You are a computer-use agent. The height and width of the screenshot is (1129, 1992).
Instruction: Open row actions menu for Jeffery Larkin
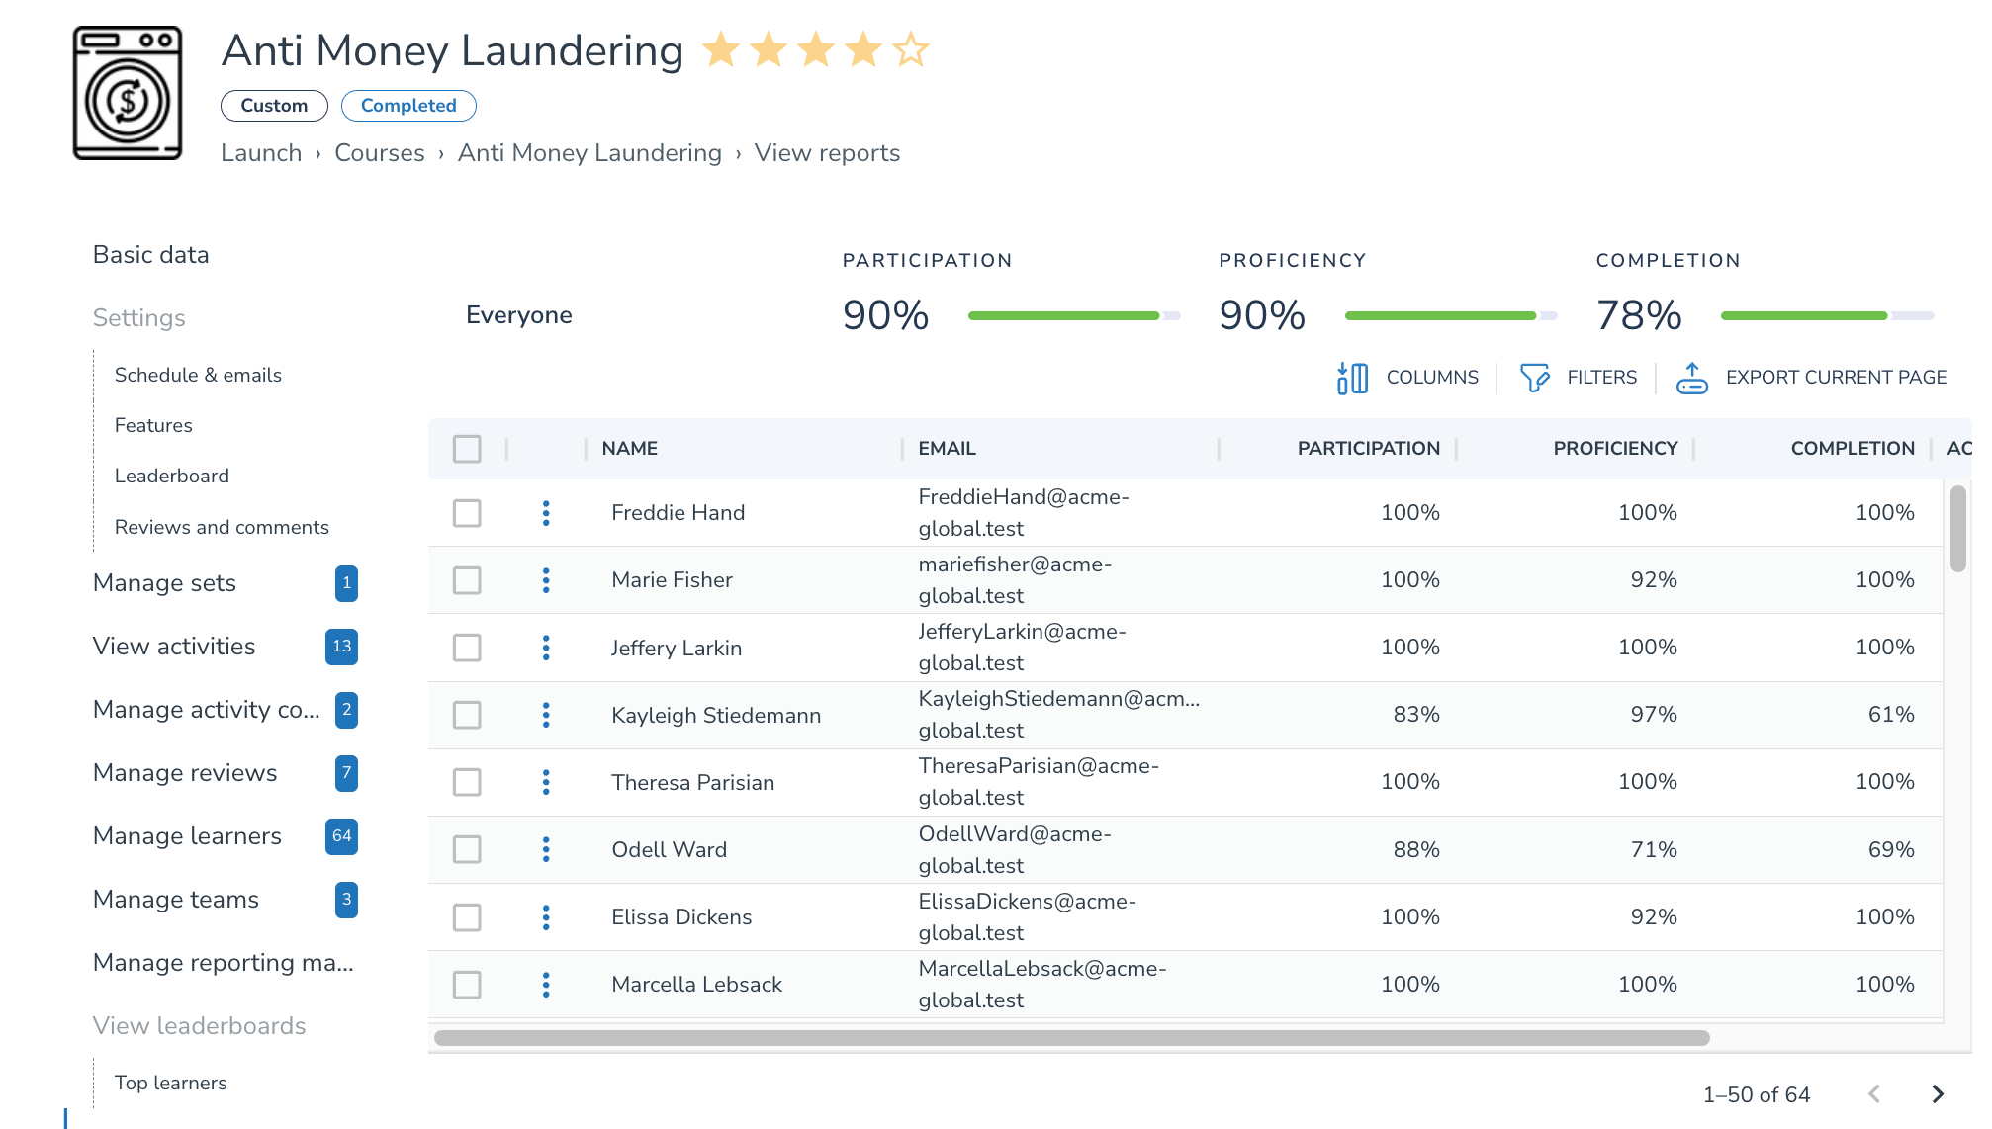coord(546,648)
